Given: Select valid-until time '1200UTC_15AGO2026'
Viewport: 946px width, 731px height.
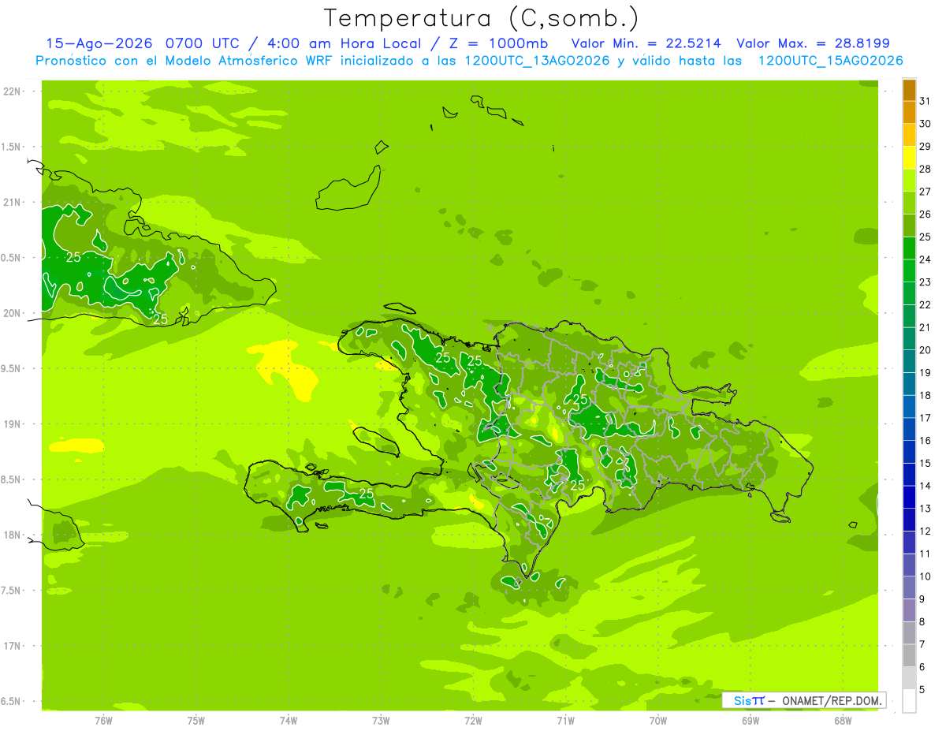Looking at the screenshot, I should 831,61.
